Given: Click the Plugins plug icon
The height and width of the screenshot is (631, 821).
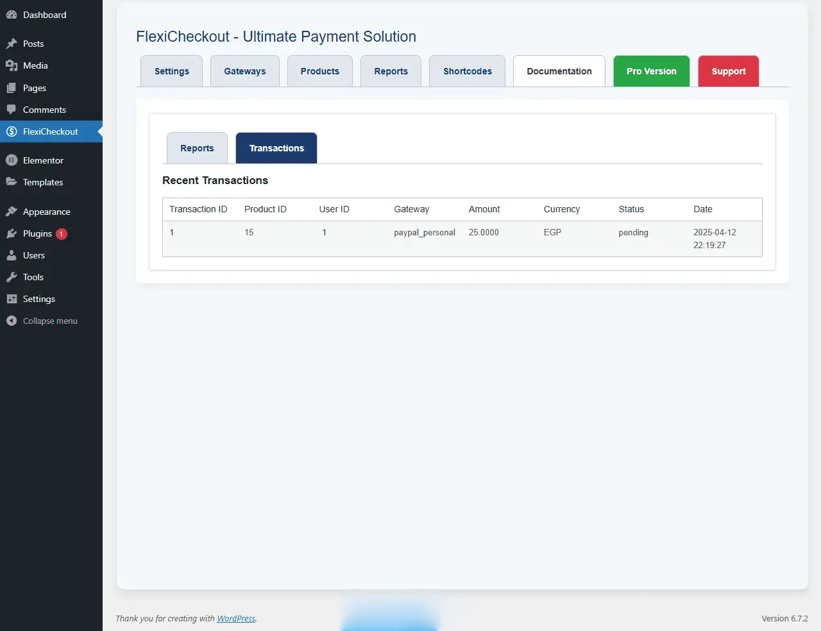Looking at the screenshot, I should point(12,233).
